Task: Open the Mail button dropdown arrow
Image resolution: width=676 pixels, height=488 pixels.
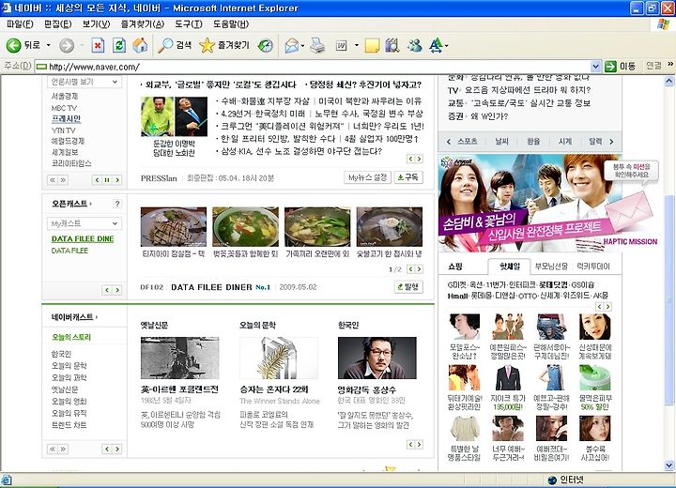Action: pyautogui.click(x=302, y=45)
